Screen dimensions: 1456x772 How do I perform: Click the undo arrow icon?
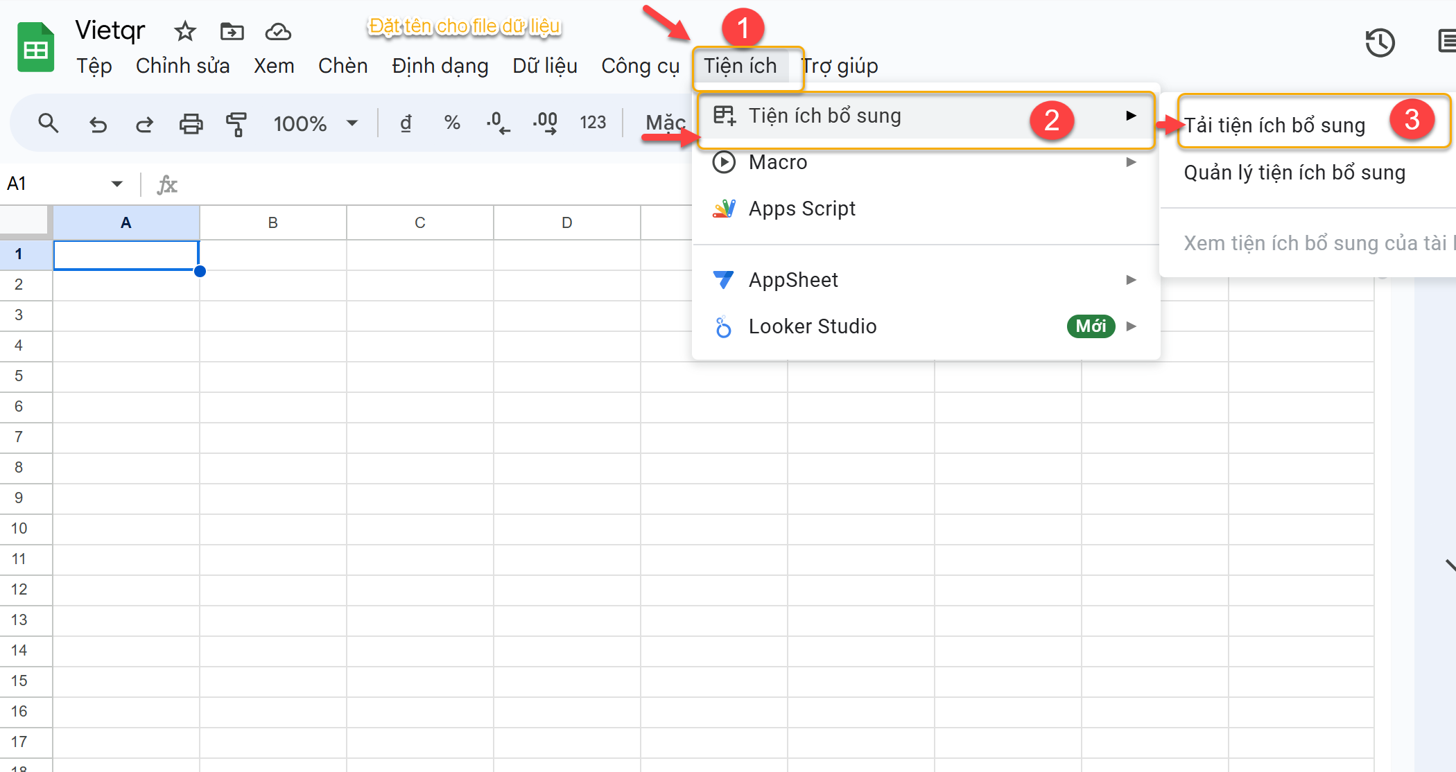(98, 124)
